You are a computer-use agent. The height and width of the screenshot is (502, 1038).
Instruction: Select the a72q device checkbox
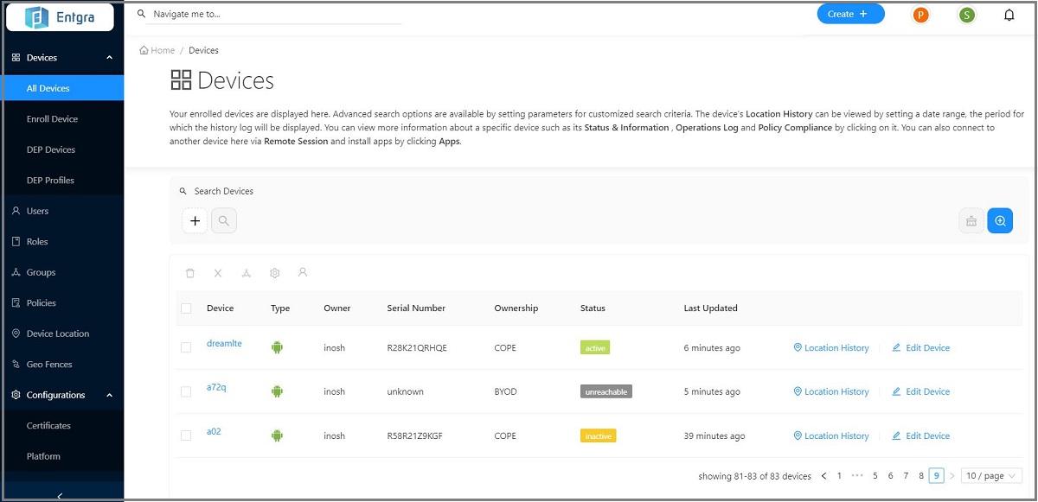coord(186,391)
